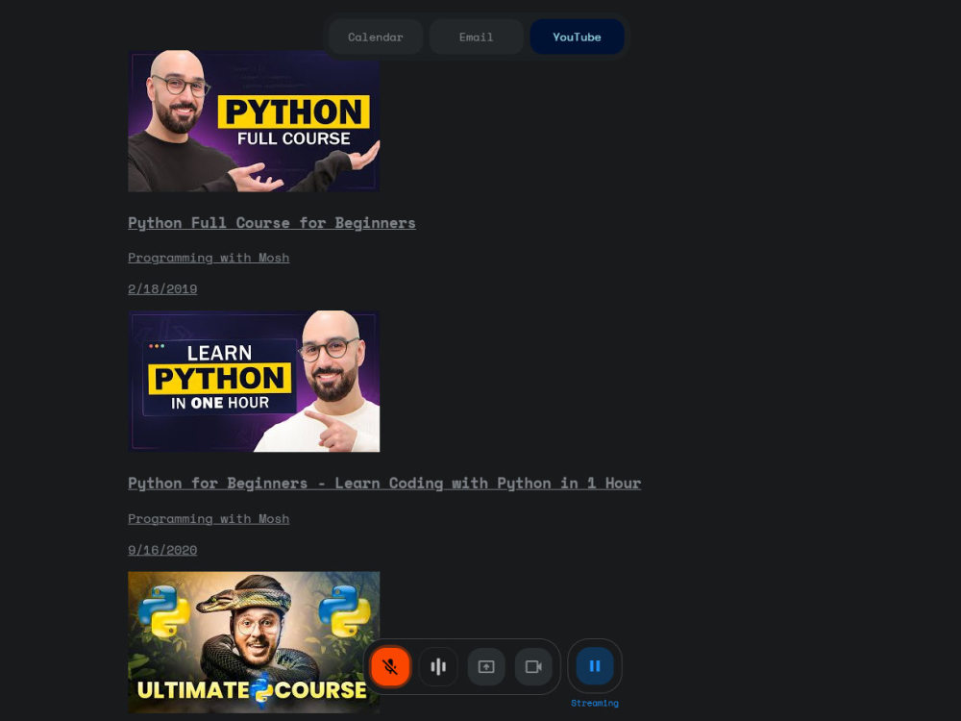Screen dimensions: 961x721
Task: Click 'Programming with Mosh' above the 2/18/2019 date
Action: tap(209, 258)
